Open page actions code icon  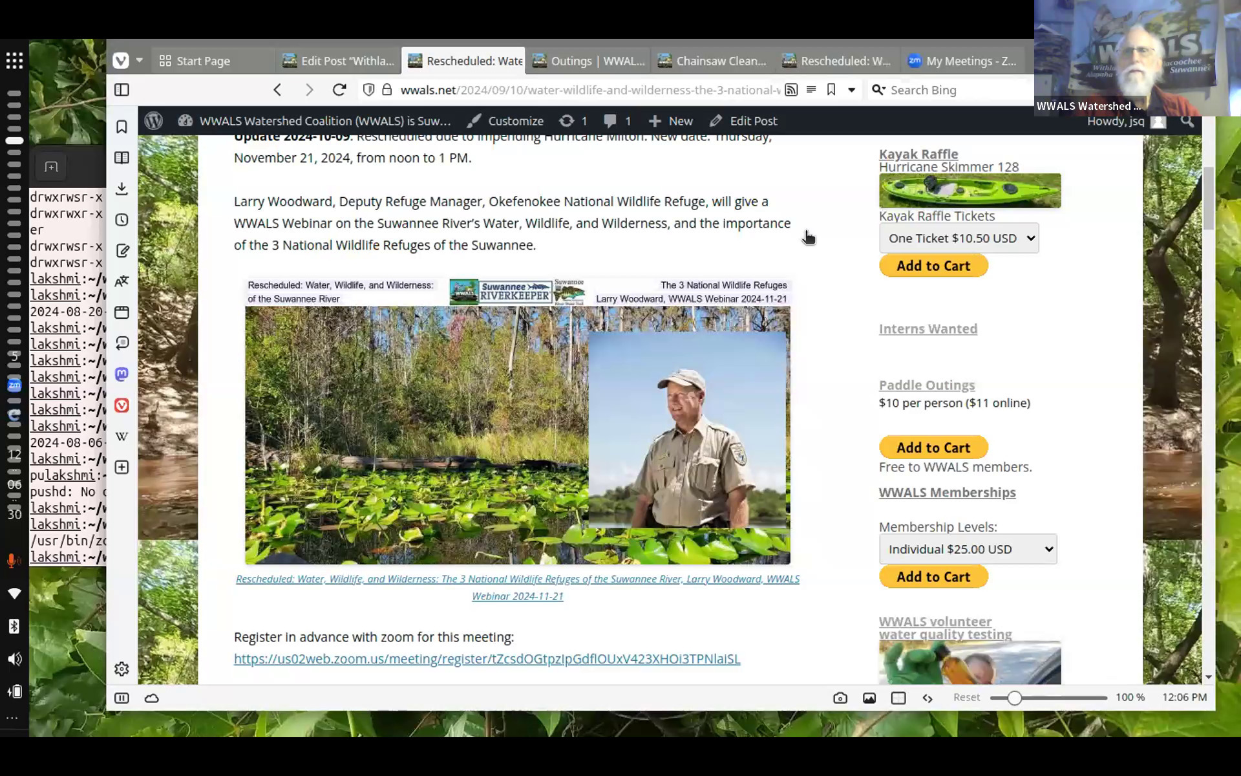[x=928, y=698]
